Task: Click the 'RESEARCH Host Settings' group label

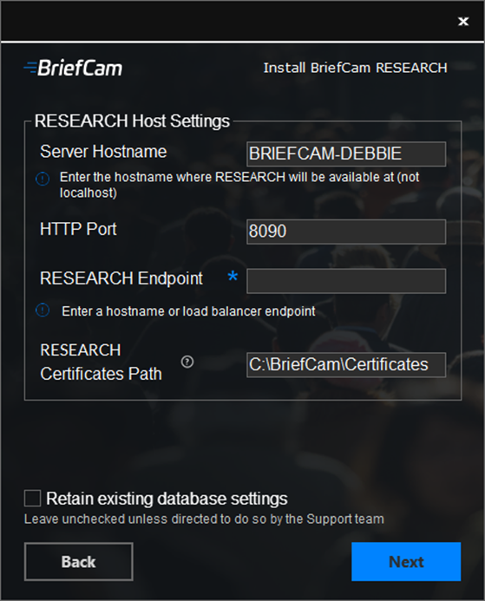Action: pos(132,121)
